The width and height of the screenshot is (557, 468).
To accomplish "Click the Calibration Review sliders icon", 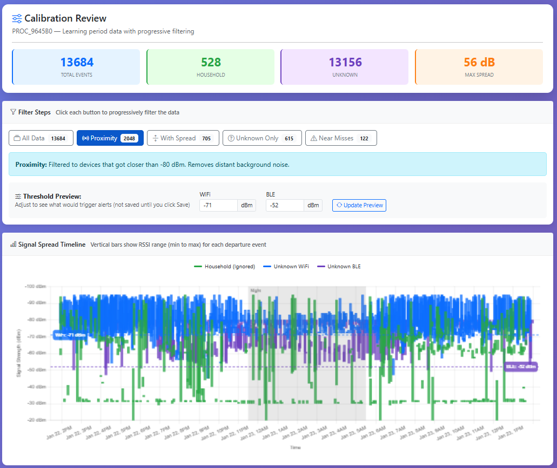I will click(17, 18).
